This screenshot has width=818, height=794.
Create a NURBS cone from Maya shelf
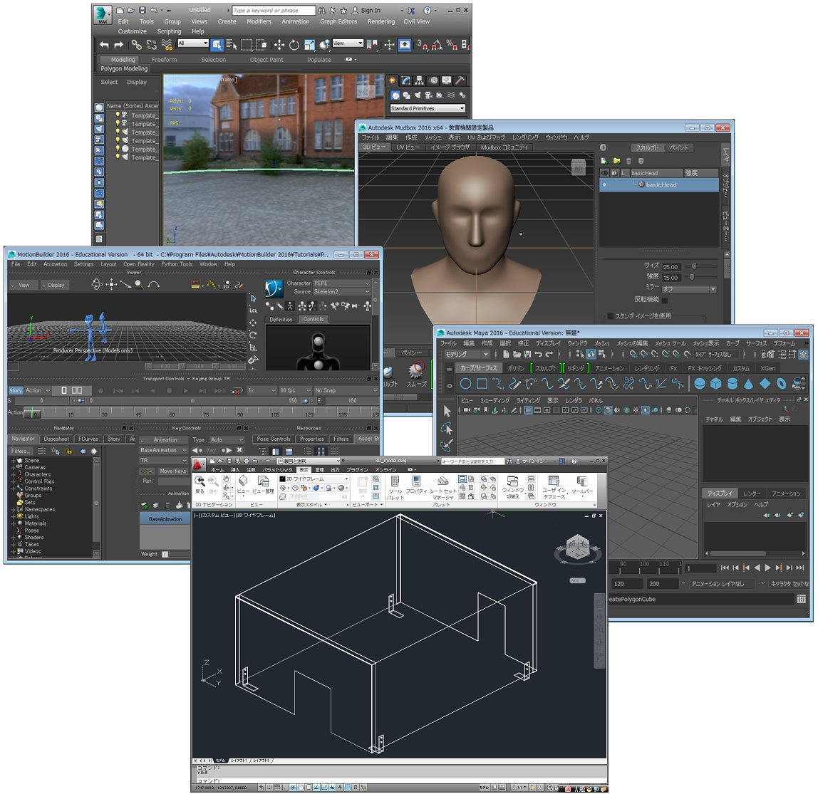(748, 385)
